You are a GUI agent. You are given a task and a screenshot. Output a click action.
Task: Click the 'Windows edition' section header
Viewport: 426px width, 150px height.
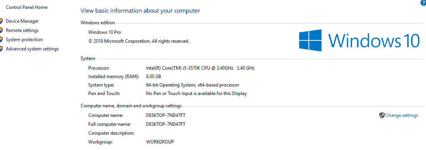click(x=98, y=23)
